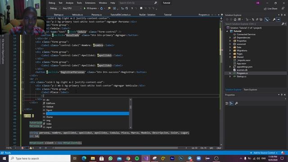
Task: Switch to the NuGet - Solution tab
Action: [x=147, y=15]
